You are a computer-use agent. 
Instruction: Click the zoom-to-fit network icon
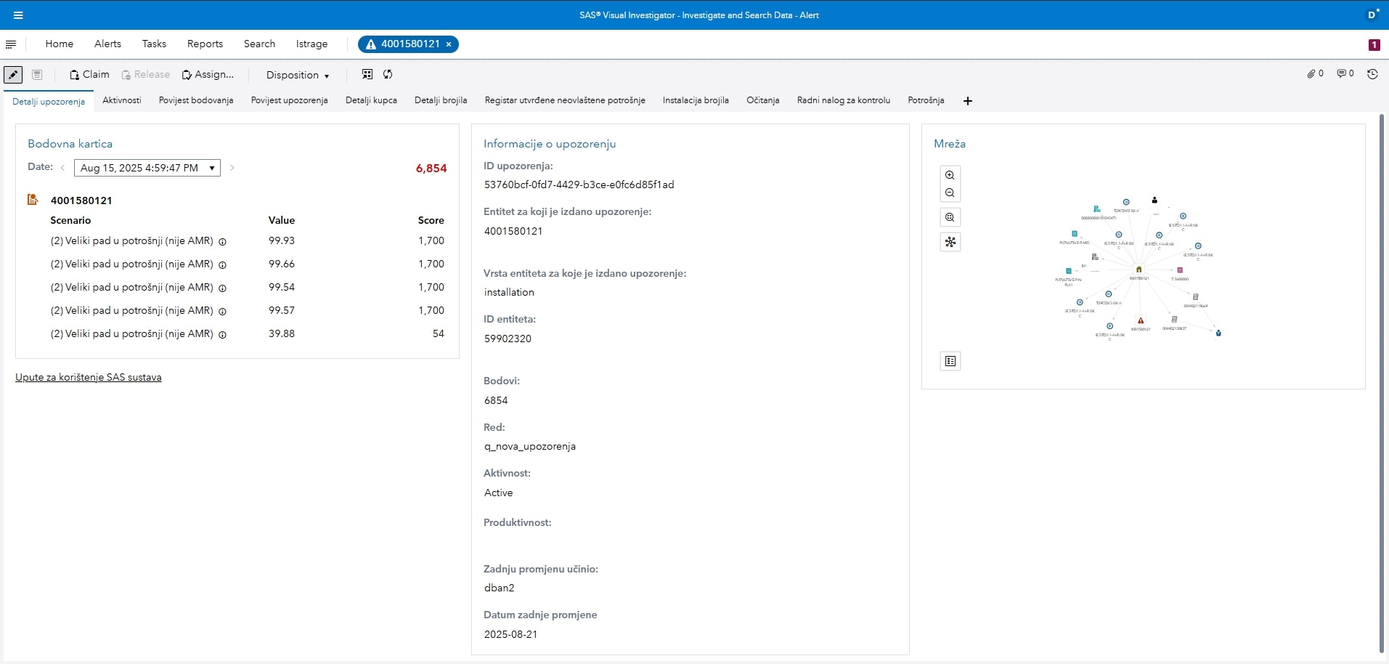(x=950, y=217)
